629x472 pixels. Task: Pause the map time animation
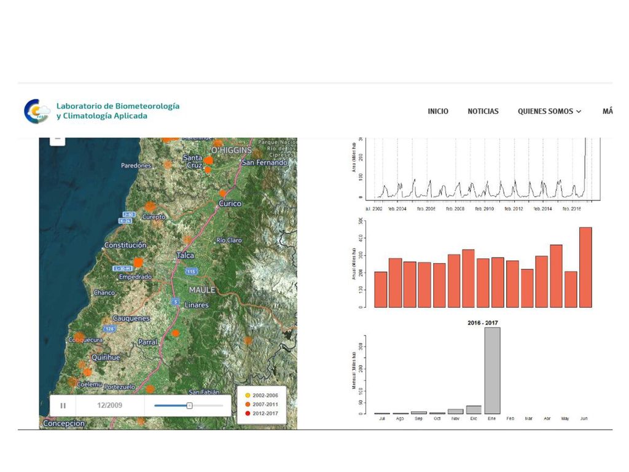[x=63, y=406]
